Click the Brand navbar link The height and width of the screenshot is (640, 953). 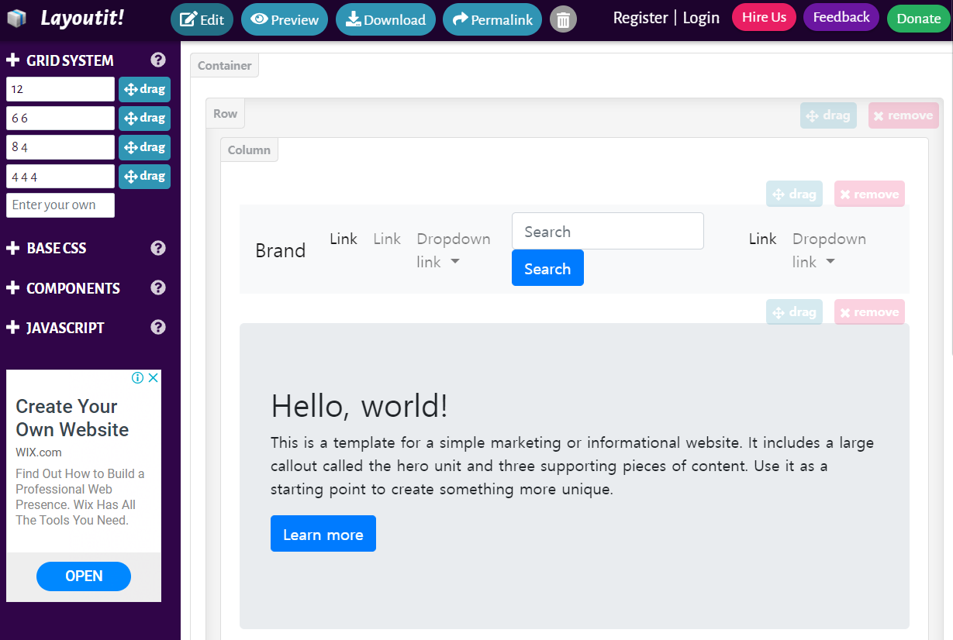[281, 250]
